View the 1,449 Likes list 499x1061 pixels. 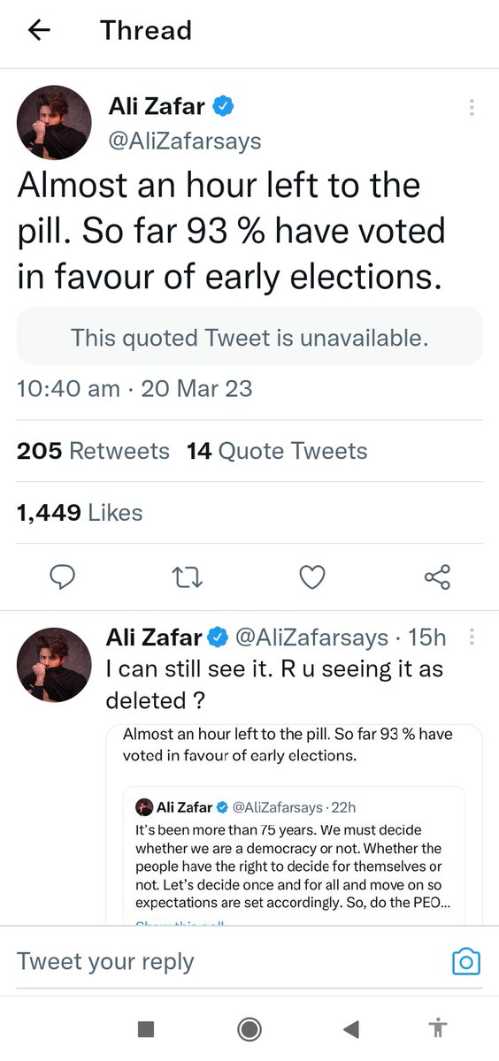(80, 513)
